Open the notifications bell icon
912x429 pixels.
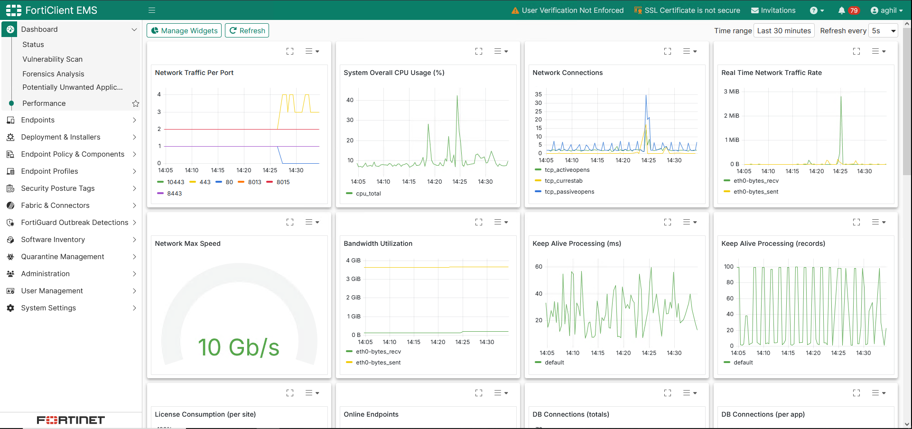point(841,10)
